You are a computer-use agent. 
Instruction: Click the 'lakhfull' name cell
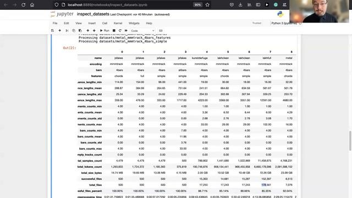click(267, 58)
